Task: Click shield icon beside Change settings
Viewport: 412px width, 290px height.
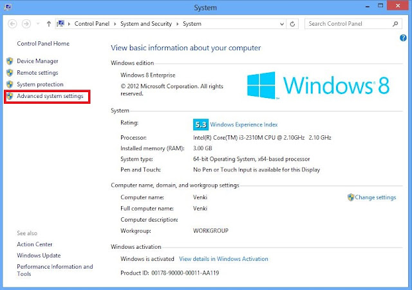Action: (x=351, y=197)
